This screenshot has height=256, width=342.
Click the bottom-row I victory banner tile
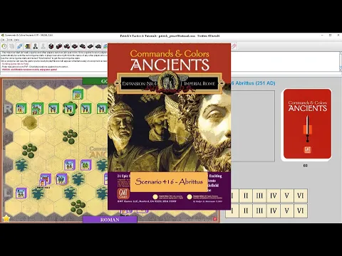pyautogui.click(x=232, y=210)
